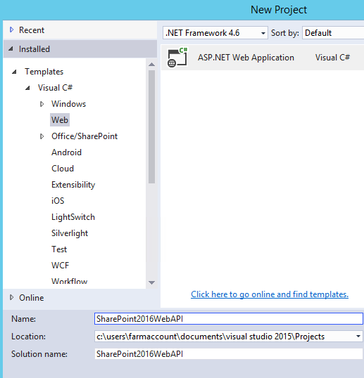Select the Android template category
This screenshot has width=364, height=378.
tap(66, 152)
